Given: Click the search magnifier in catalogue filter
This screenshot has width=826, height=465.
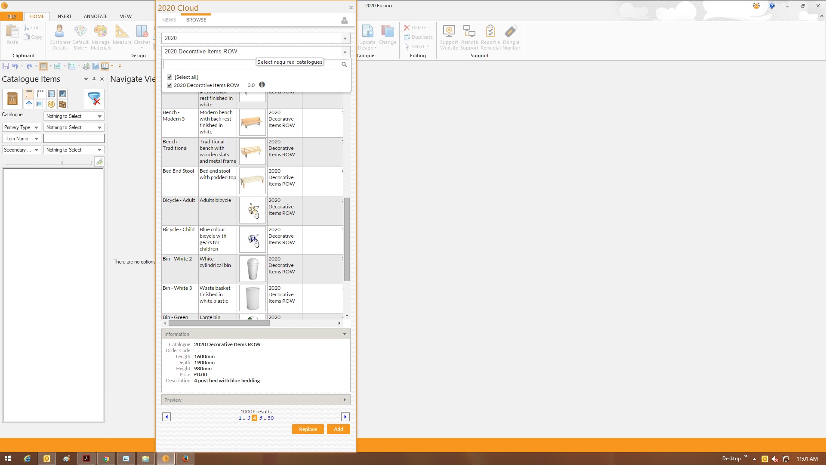Looking at the screenshot, I should click(344, 64).
